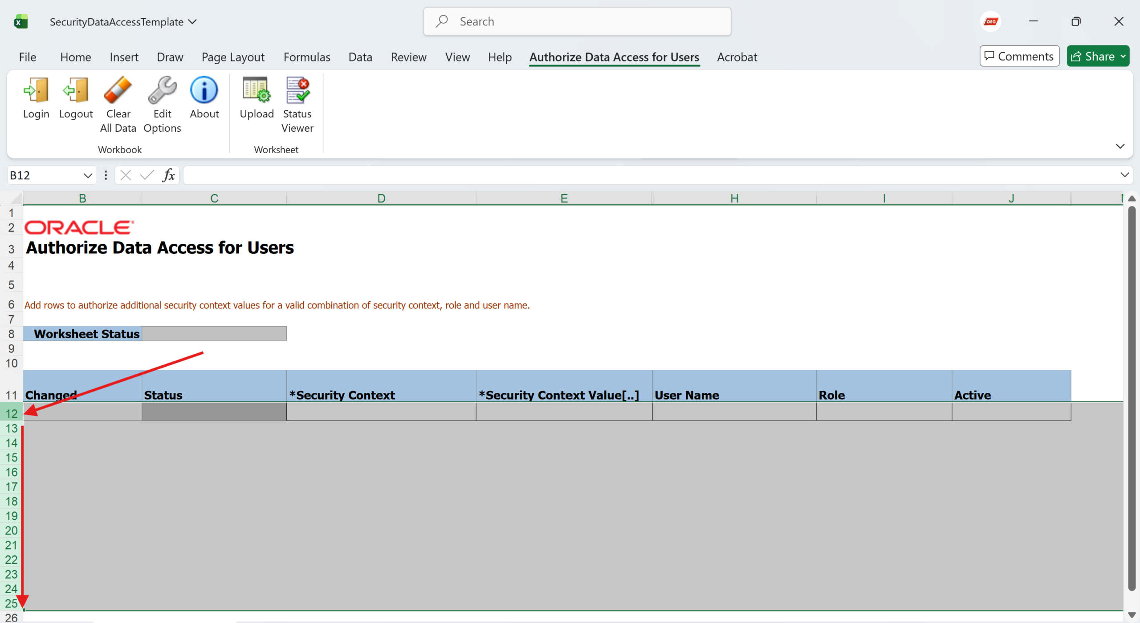Image resolution: width=1140 pixels, height=623 pixels.
Task: Open the file name dropdown arrow
Action: point(192,21)
